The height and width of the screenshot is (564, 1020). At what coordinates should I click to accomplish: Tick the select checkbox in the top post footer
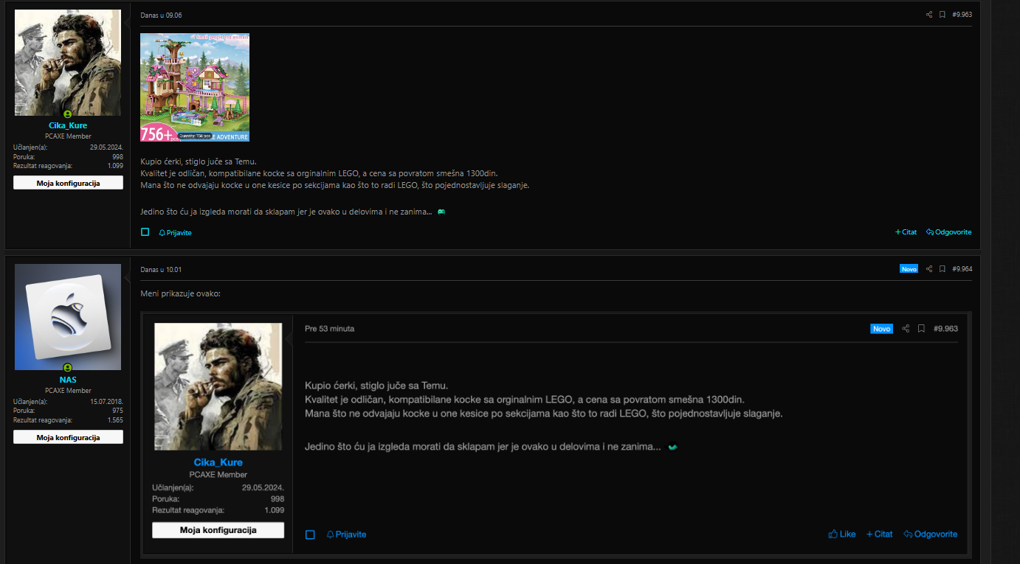pyautogui.click(x=145, y=232)
